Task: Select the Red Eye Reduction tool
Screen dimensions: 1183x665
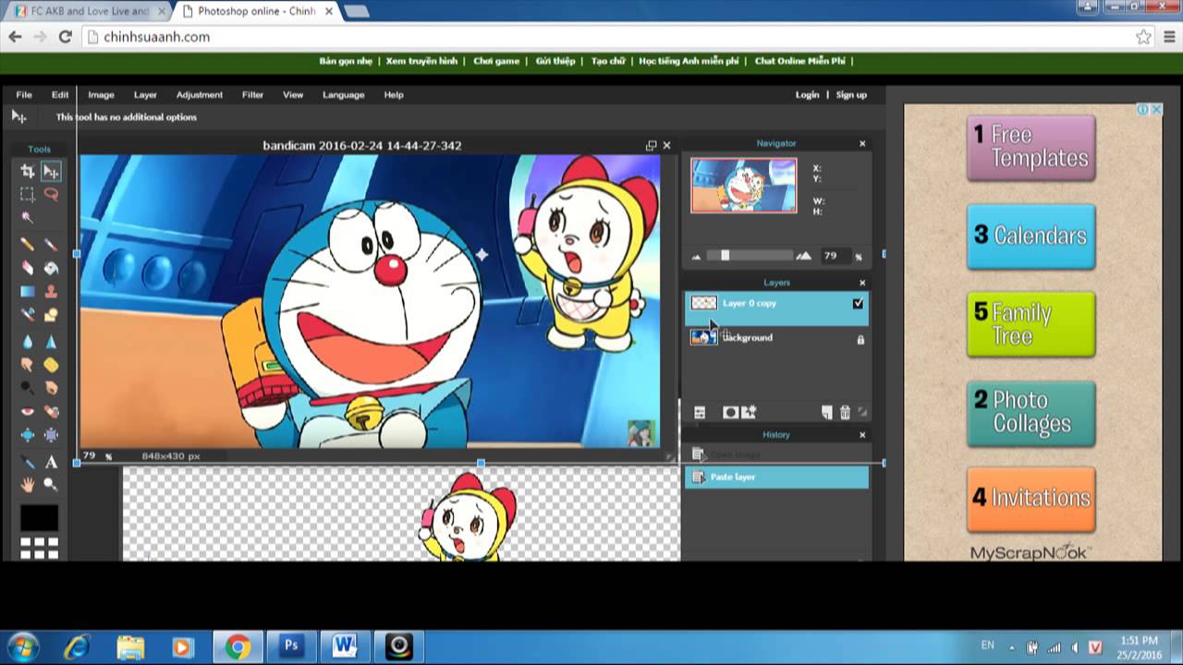Action: [28, 412]
